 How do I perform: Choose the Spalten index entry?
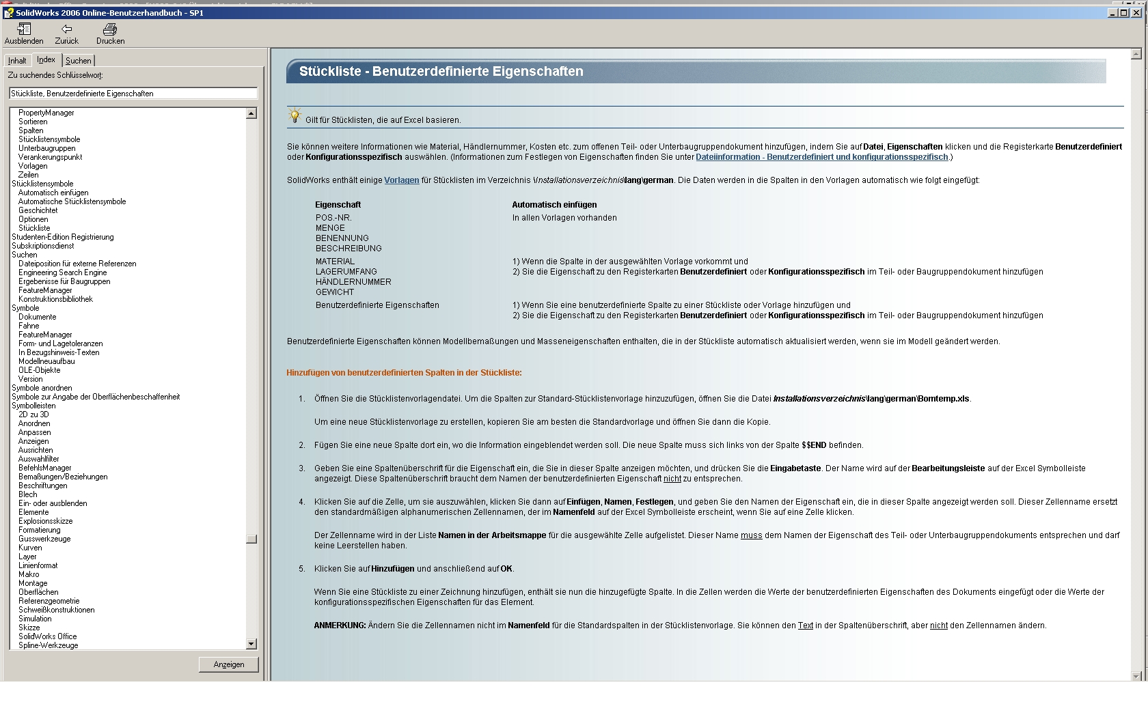(x=31, y=130)
